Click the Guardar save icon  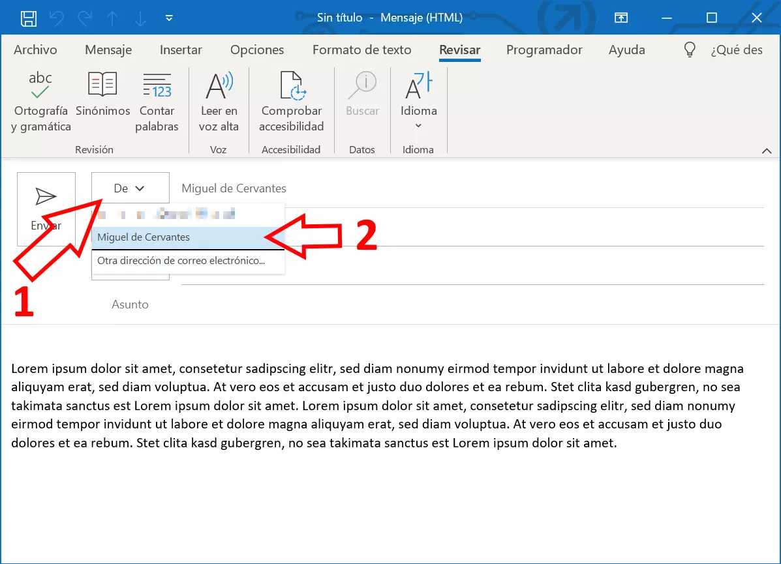[x=29, y=18]
